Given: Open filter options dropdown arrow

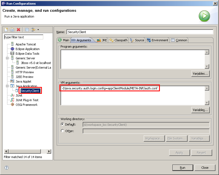Looking at the screenshot, I should [38, 30].
